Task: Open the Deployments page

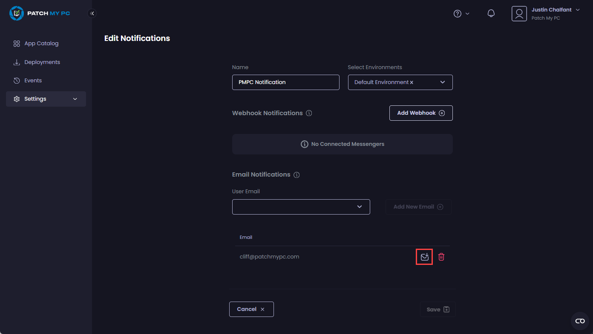Action: coord(42,62)
